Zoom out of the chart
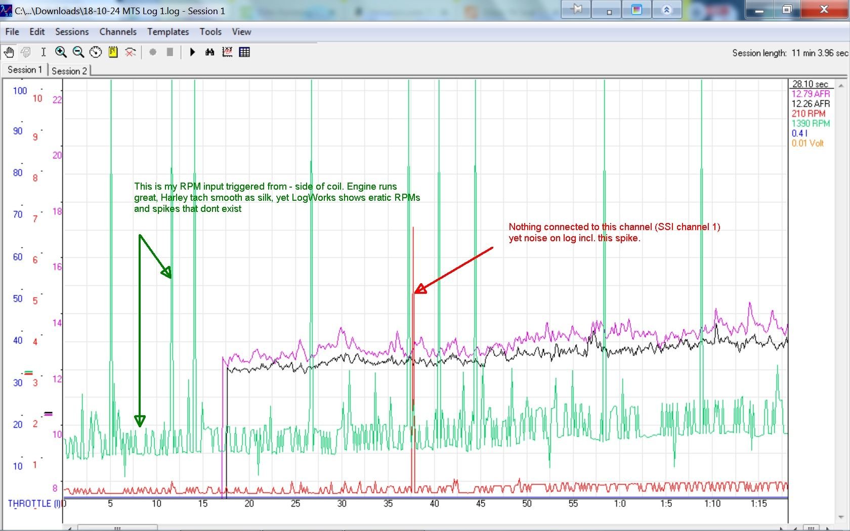This screenshot has width=850, height=531. coord(78,52)
